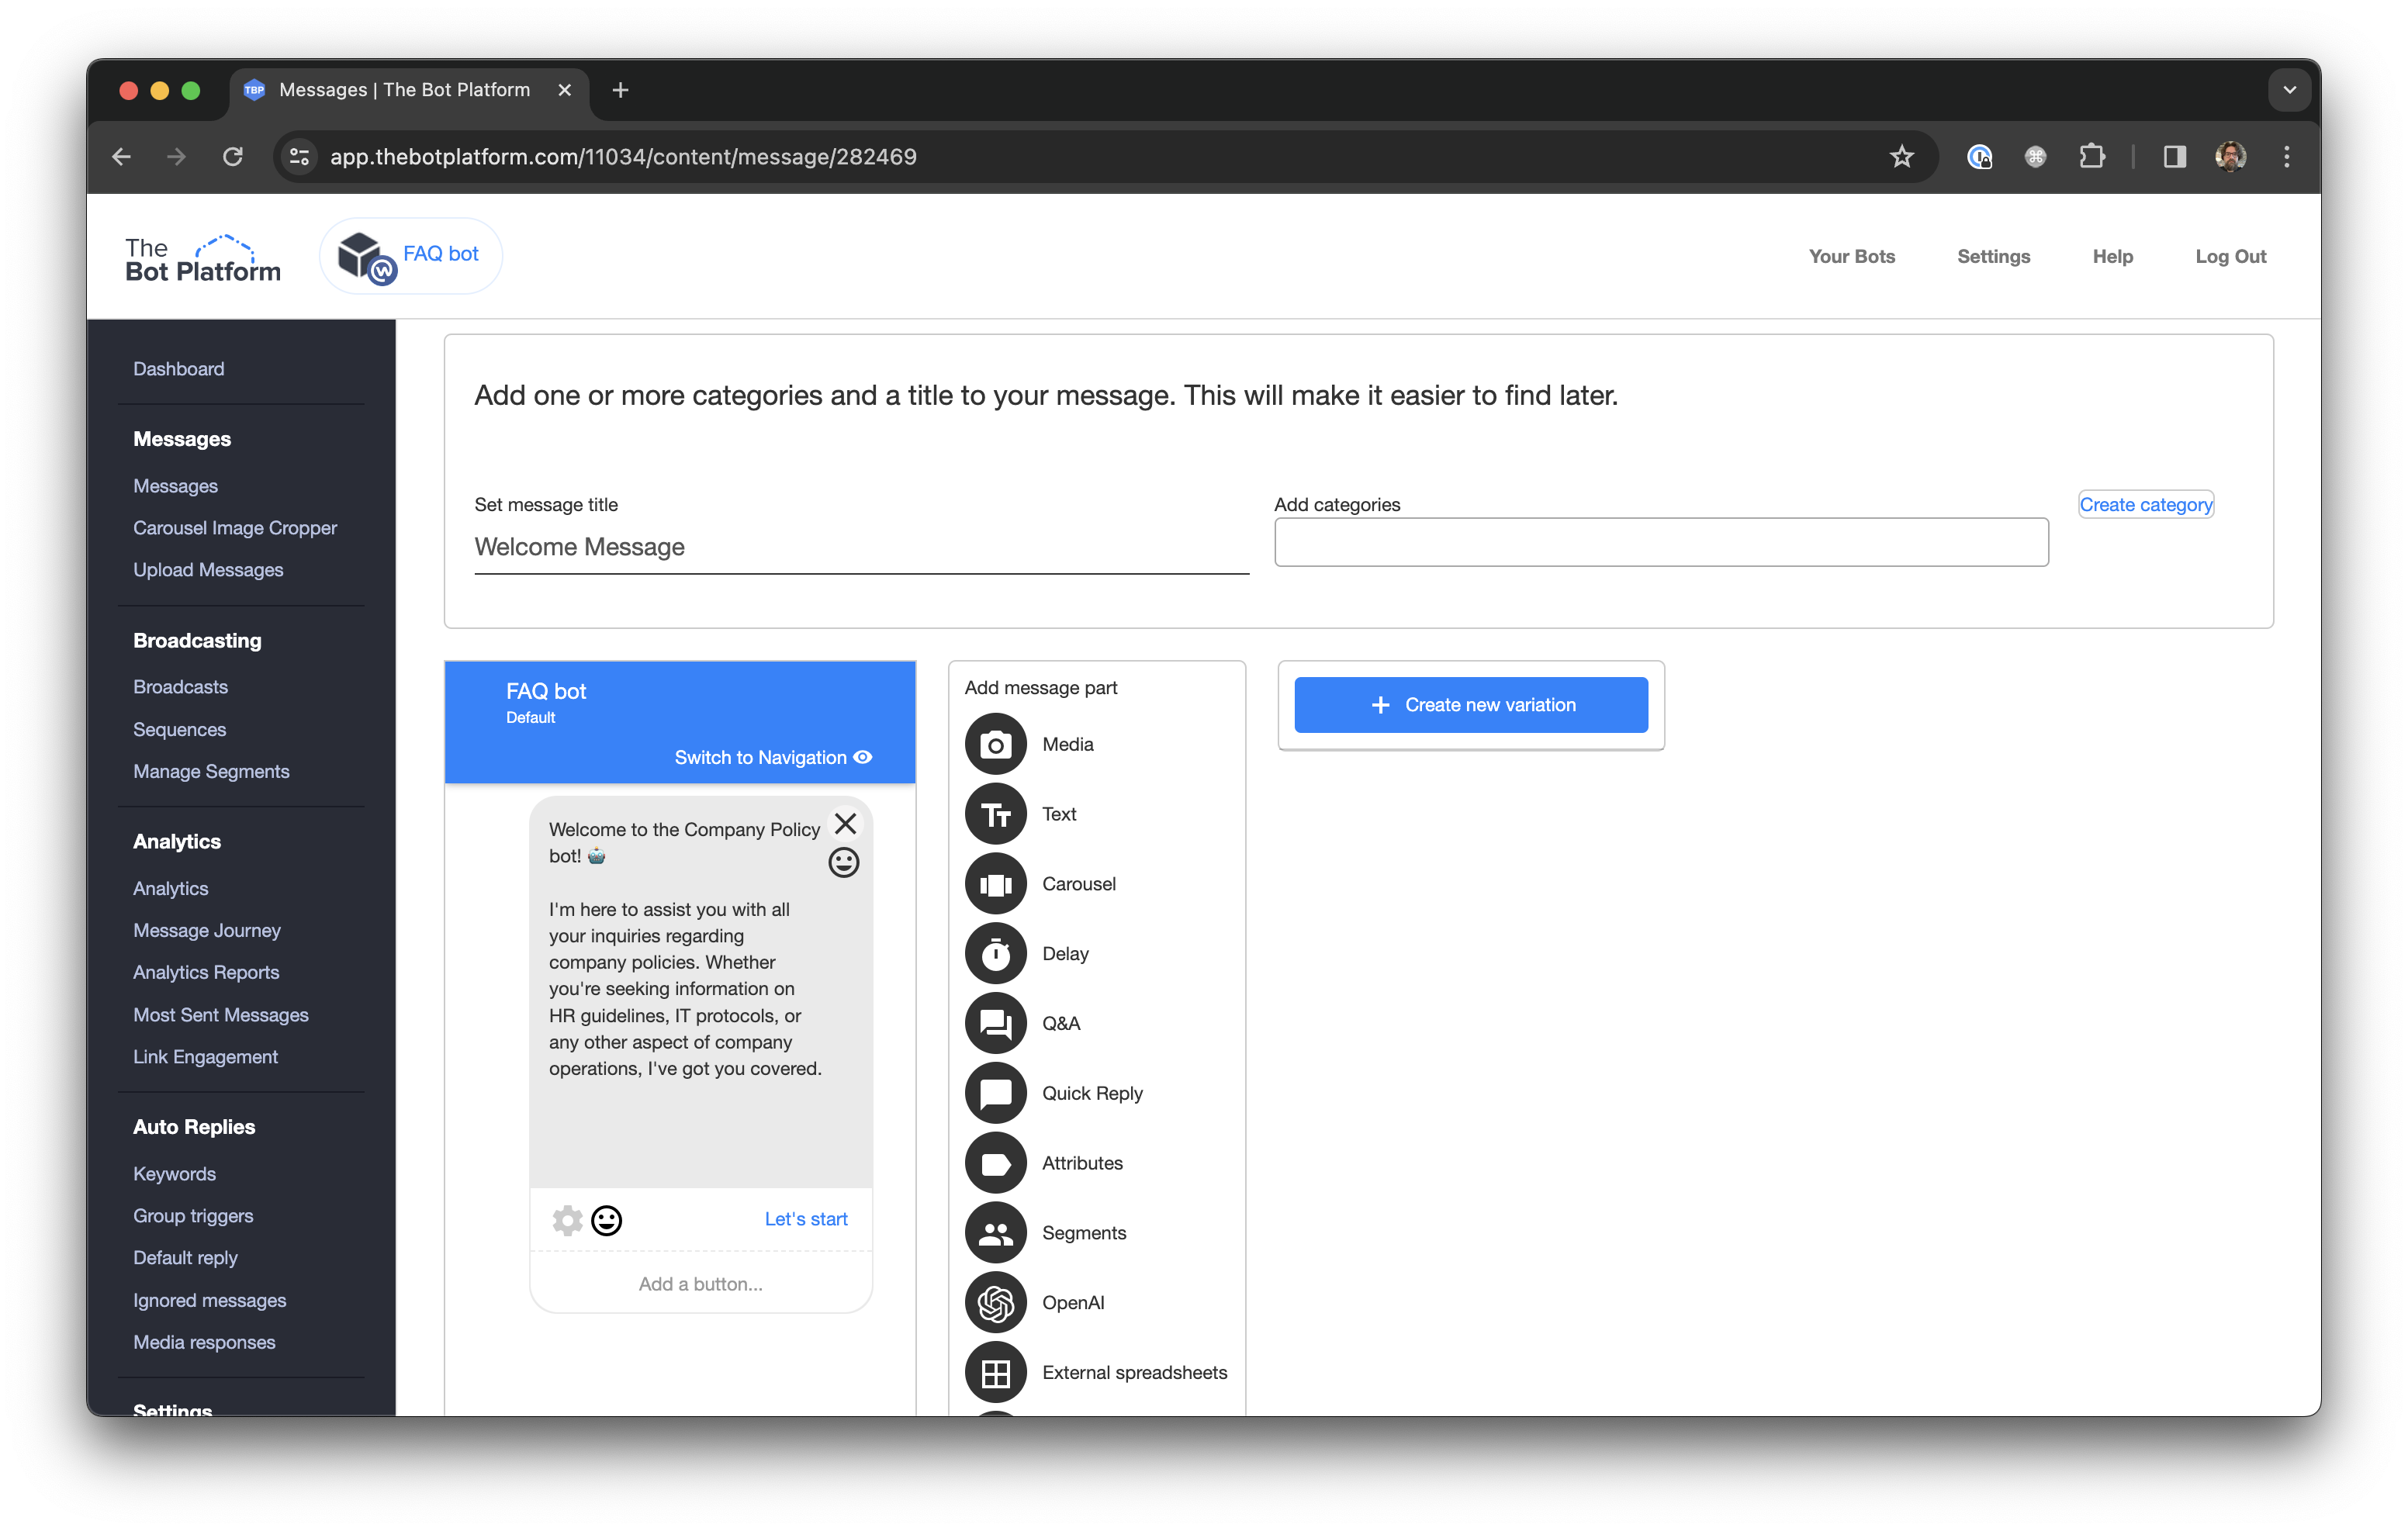The width and height of the screenshot is (2408, 1531).
Task: Open Chrome three-dot menu
Action: coord(2286,157)
